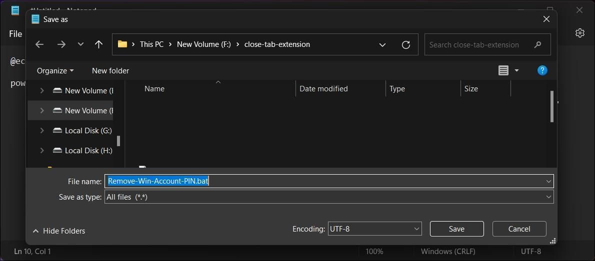The width and height of the screenshot is (595, 261).
Task: Go forward in Save as dialog
Action: (61, 44)
